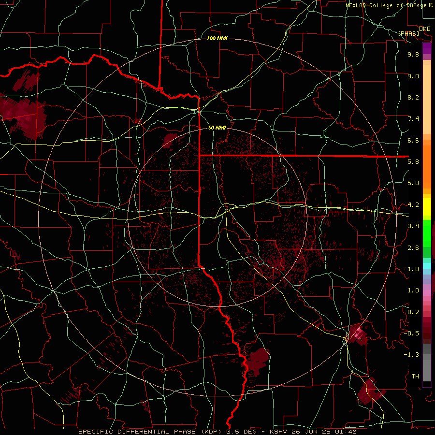This screenshot has width=435, height=435.
Task: Select the 5.0 legend value
Action: pyautogui.click(x=413, y=183)
